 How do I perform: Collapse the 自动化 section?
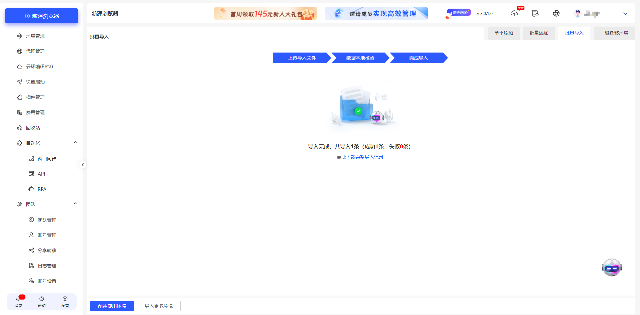(75, 142)
